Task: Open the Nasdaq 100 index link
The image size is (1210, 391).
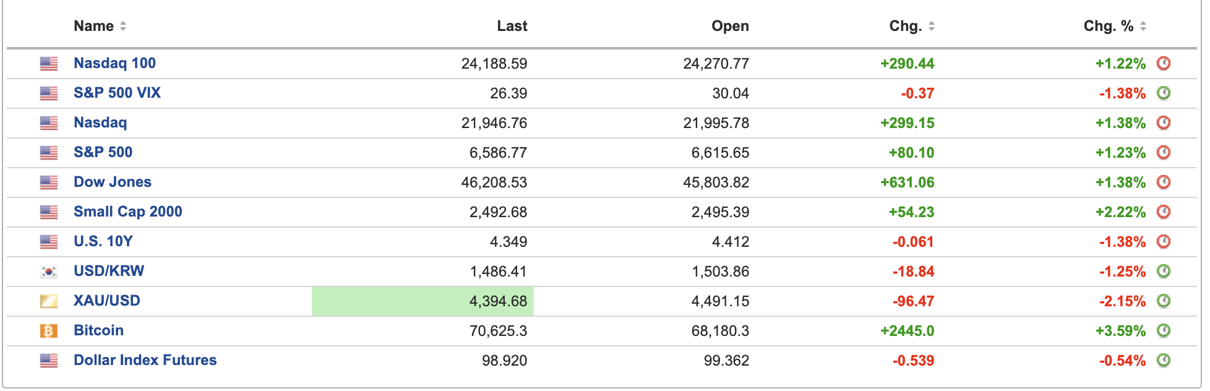Action: 114,63
